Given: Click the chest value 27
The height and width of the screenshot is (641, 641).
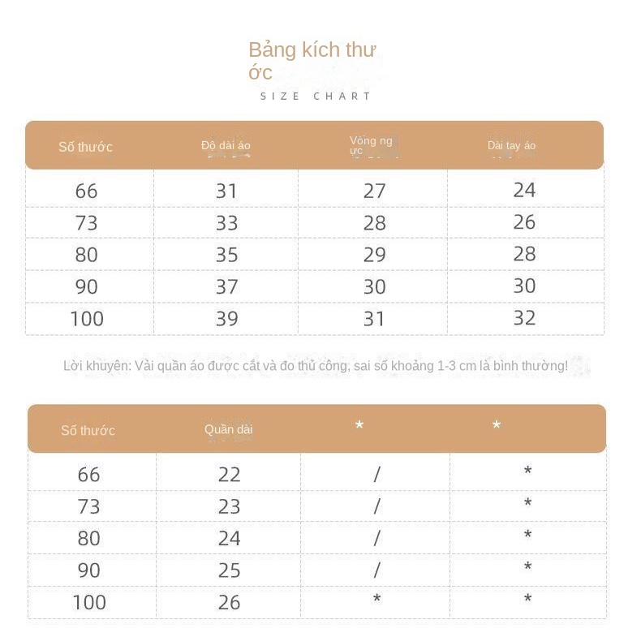Looking at the screenshot, I should click(374, 191).
